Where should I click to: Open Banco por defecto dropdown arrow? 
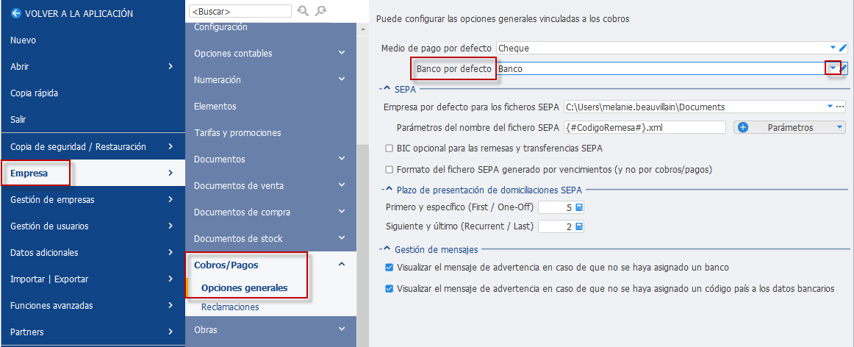tap(833, 68)
